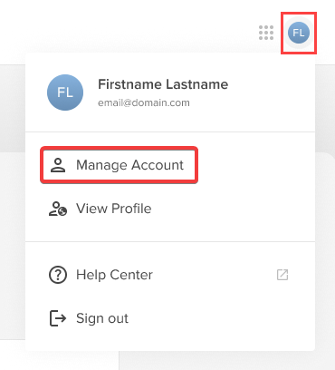Click the Sign out arrow icon
The width and height of the screenshot is (335, 370).
pyautogui.click(x=58, y=318)
